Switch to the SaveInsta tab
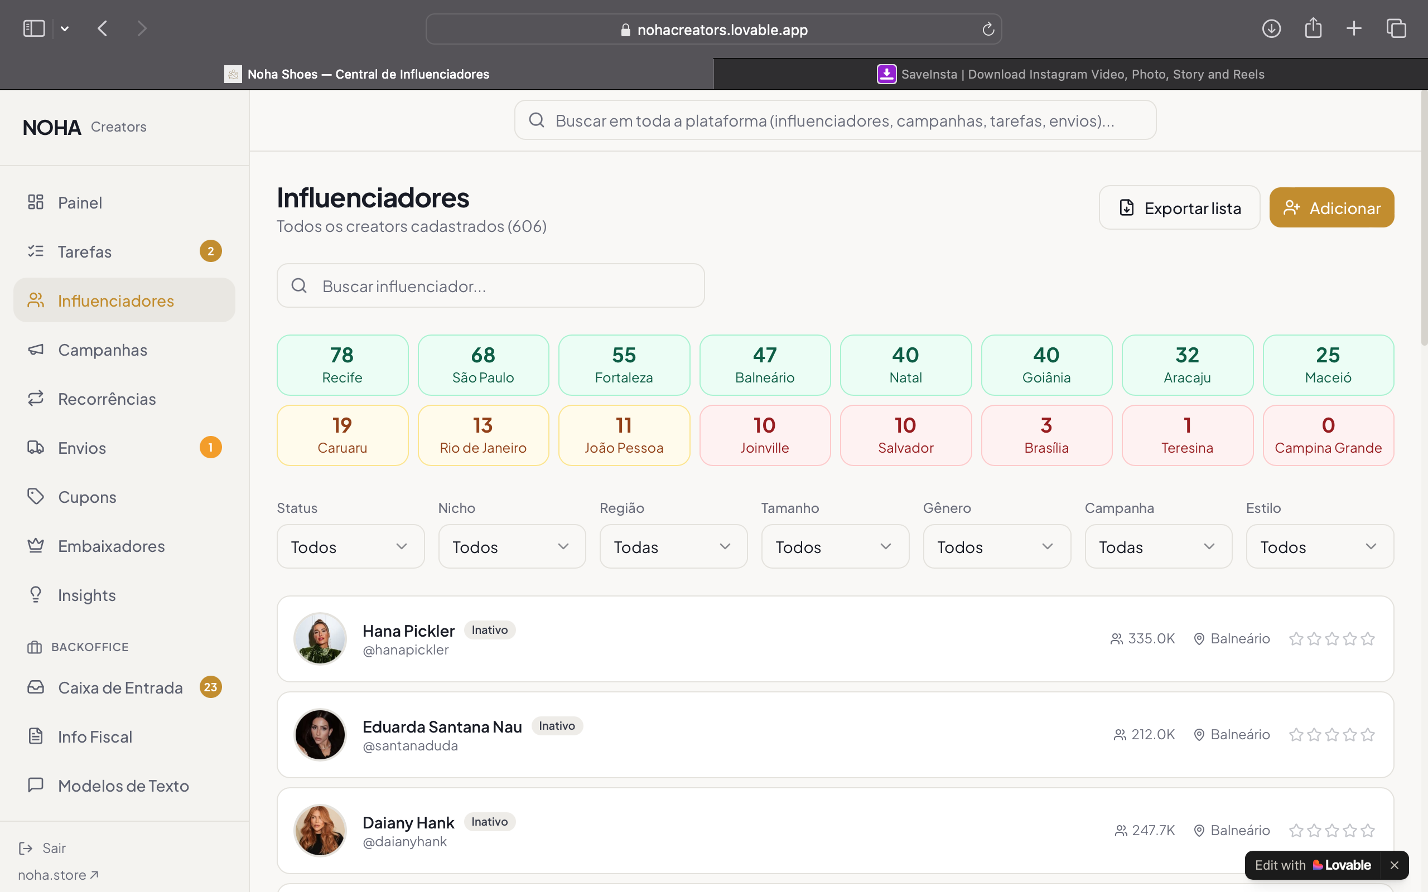1428x892 pixels. pyautogui.click(x=1070, y=74)
